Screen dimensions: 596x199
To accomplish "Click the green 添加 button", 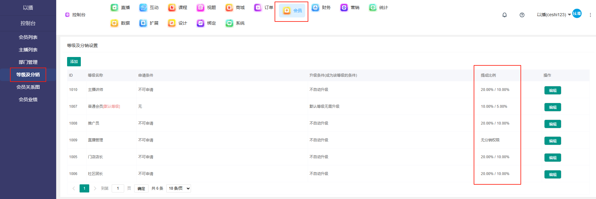I will pos(74,62).
